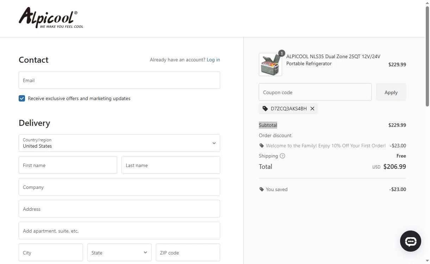The height and width of the screenshot is (264, 430).
Task: Focus the City field
Action: coord(51,252)
